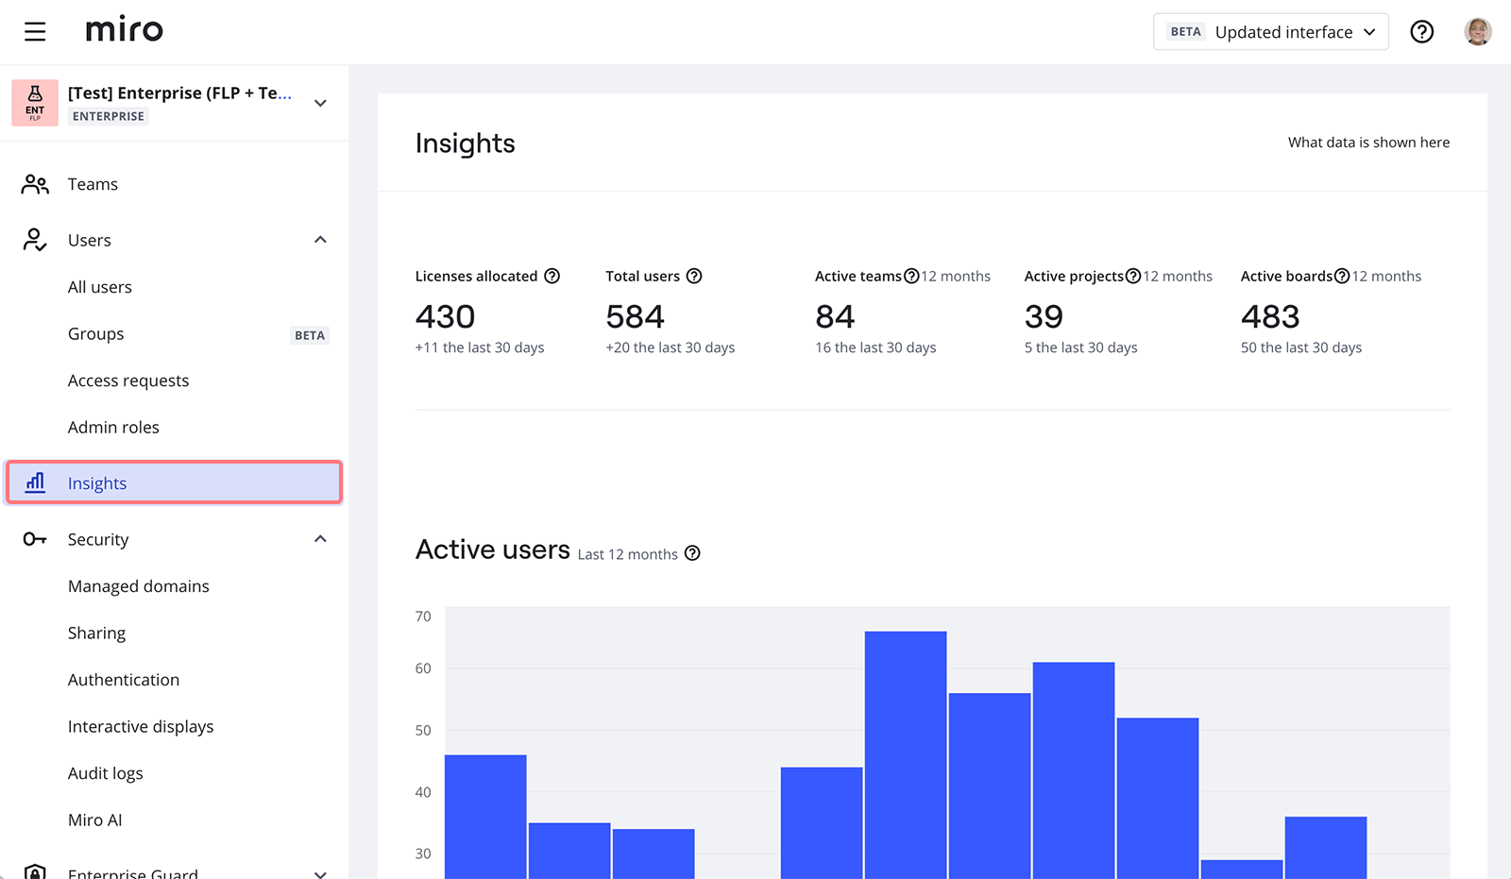Open the hamburger menu icon
Screen dimensions: 1511x879
coord(35,31)
